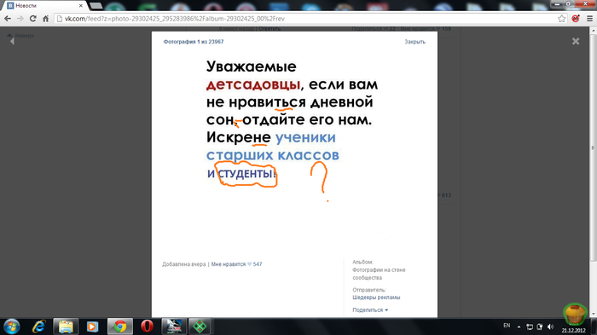Close the Новости tab
Screen dimensions: 597x335
[x=81, y=6]
